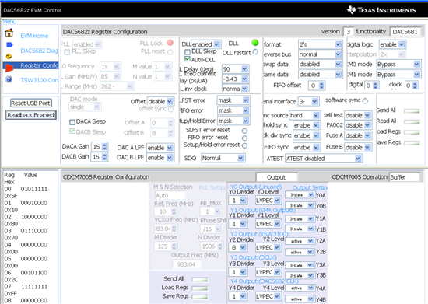Viewport: 428px width, 304px height.
Task: Open the ATEST disabled dropdown
Action: tap(324, 159)
